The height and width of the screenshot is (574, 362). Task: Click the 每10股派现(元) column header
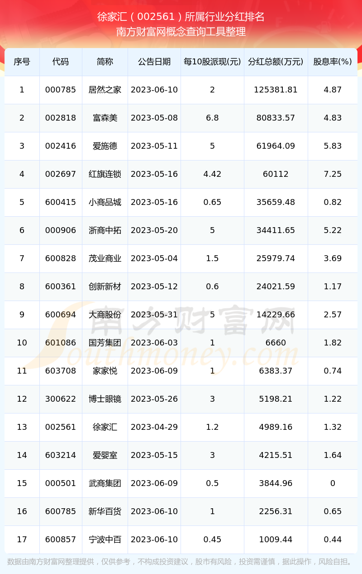(212, 62)
